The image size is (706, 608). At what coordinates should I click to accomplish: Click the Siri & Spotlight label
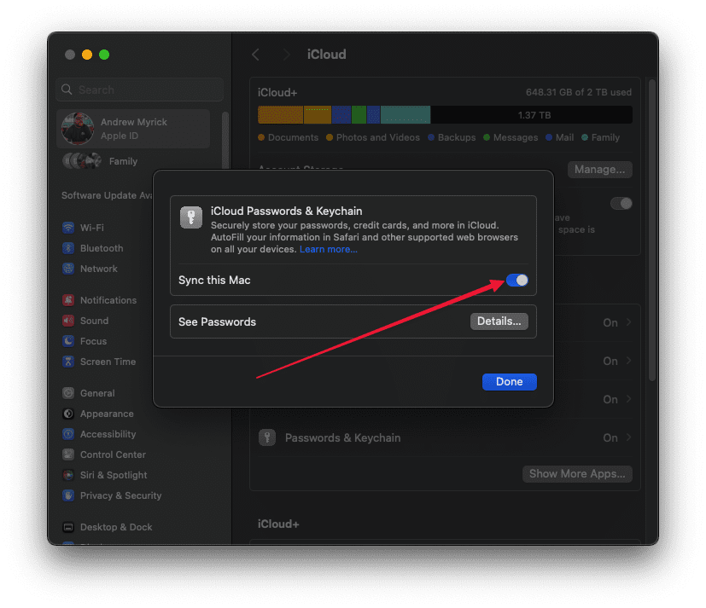(114, 475)
